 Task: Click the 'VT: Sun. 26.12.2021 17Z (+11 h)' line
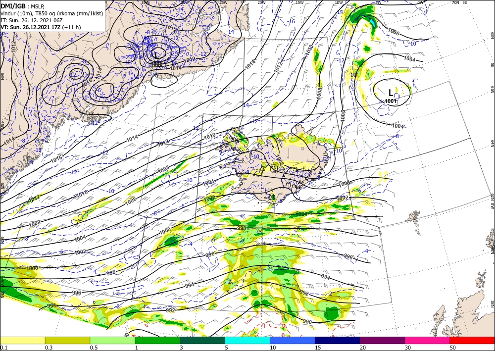click(x=41, y=27)
